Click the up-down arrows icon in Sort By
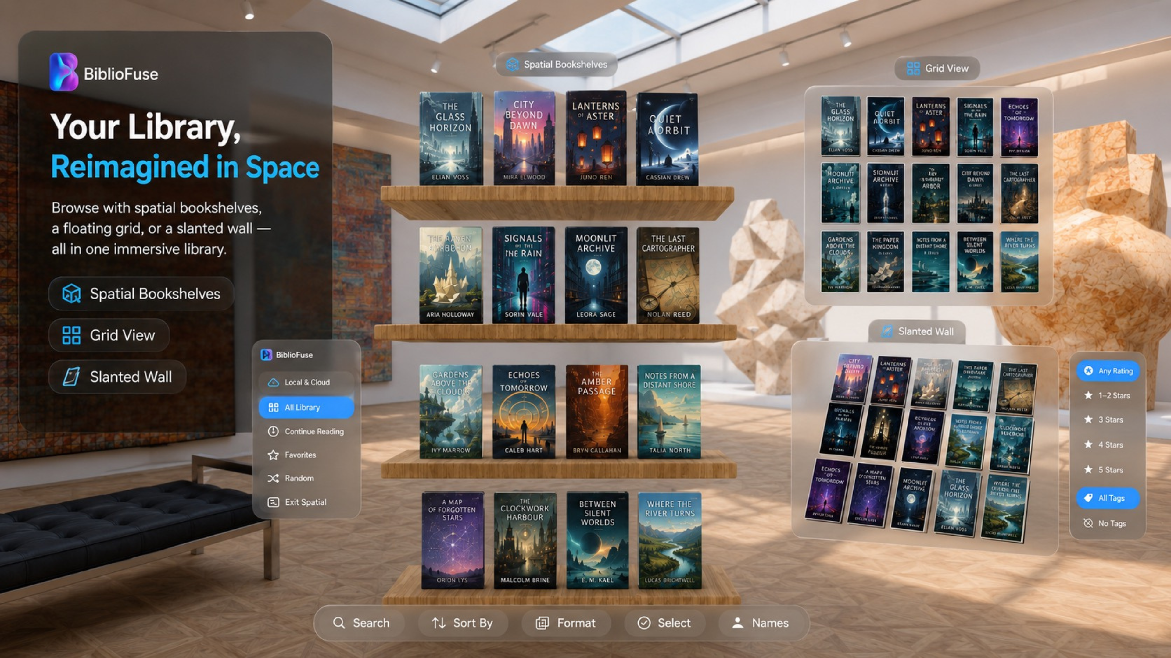Screen dimensions: 1171x658 click(x=439, y=623)
